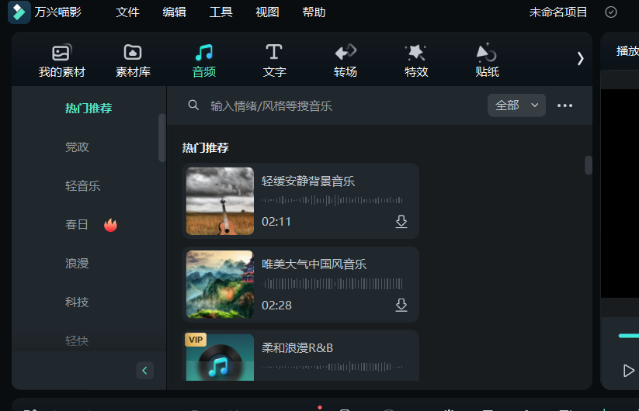Click the 02:28 duration text

pos(276,306)
